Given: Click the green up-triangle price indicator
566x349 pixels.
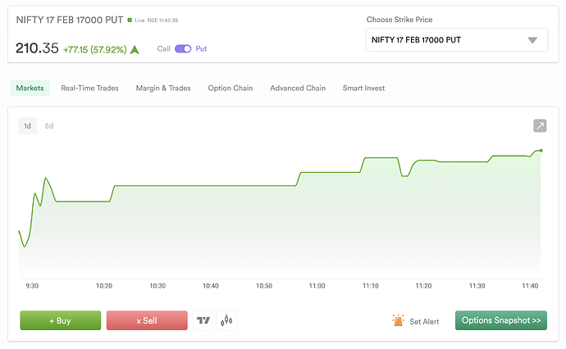Looking at the screenshot, I should tap(135, 49).
